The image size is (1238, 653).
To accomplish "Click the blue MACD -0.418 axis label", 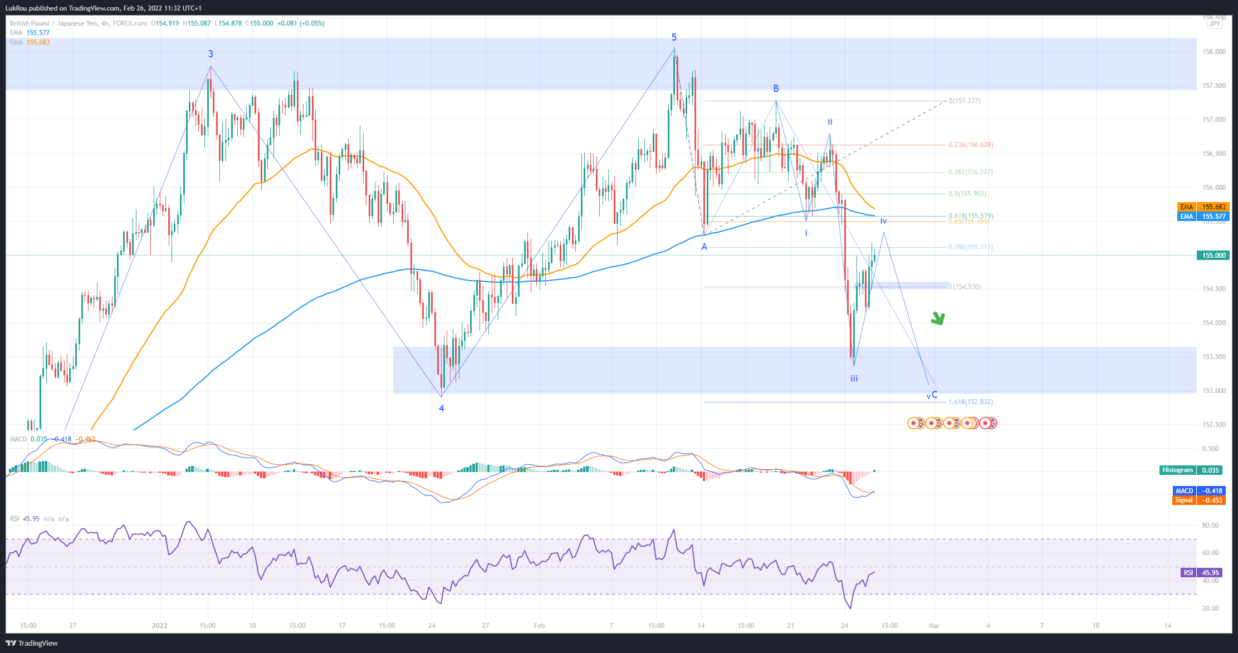I will point(1198,491).
